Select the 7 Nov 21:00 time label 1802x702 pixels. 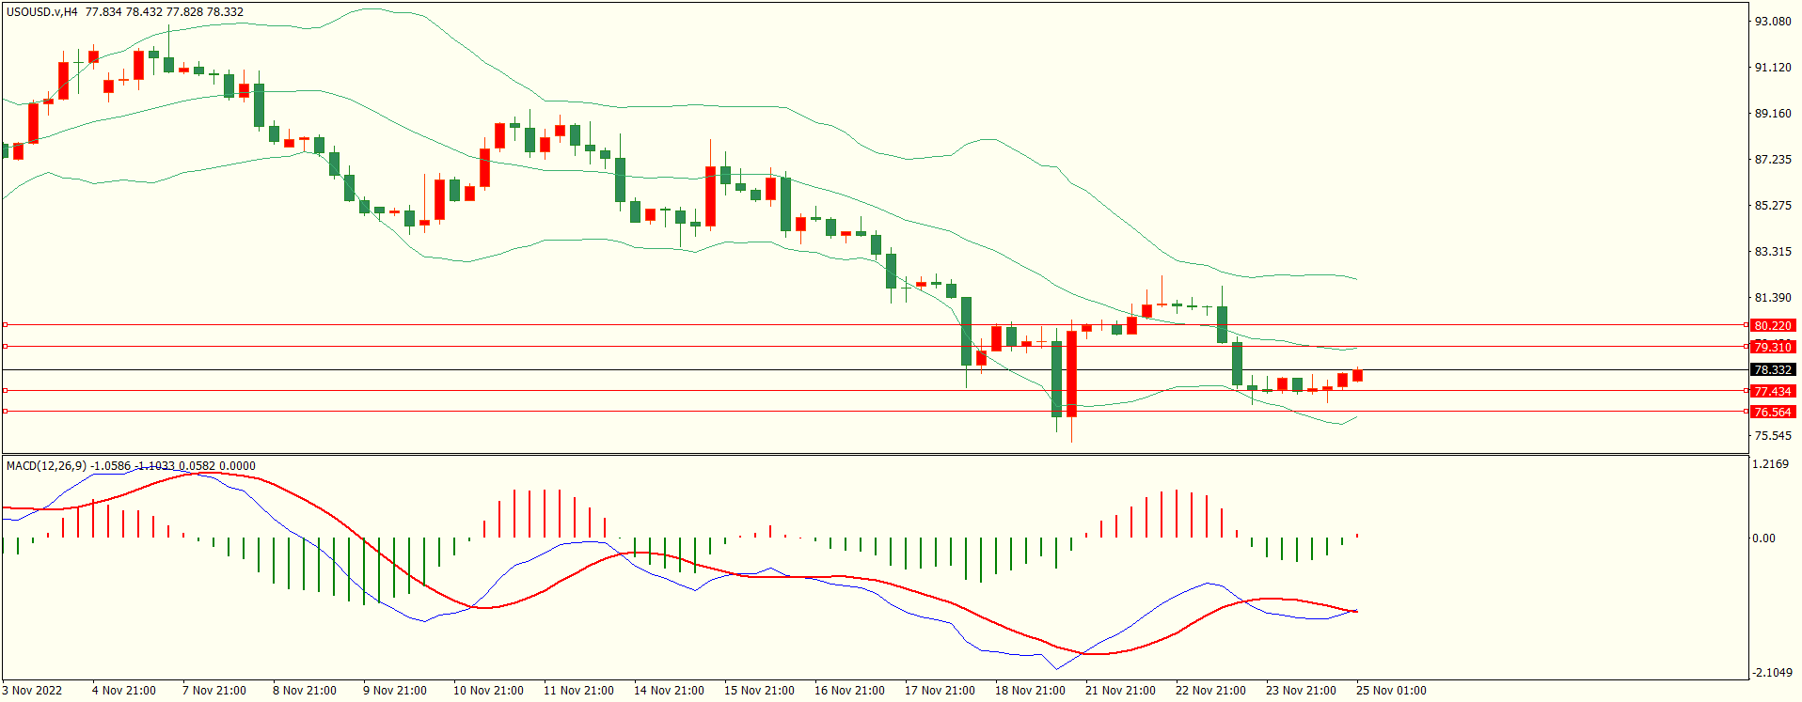214,691
